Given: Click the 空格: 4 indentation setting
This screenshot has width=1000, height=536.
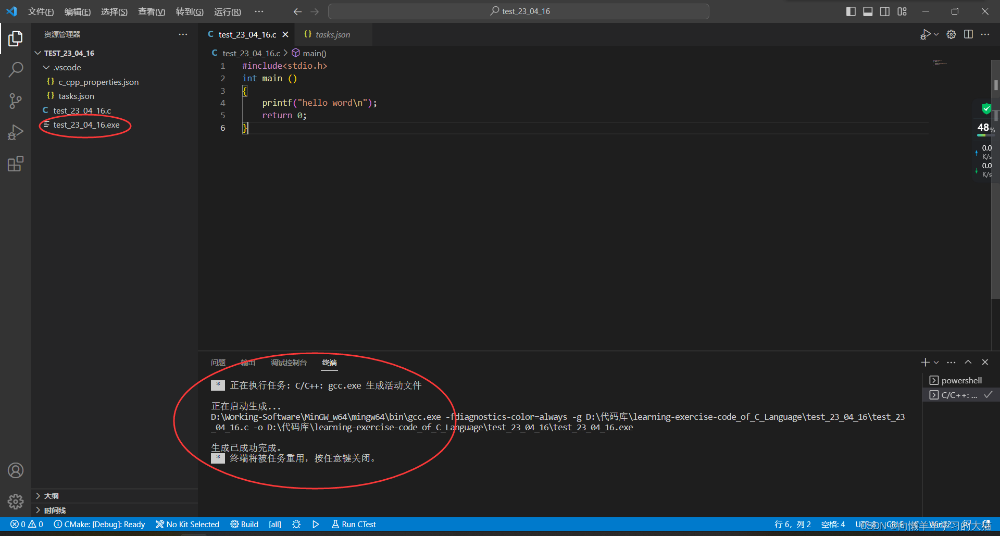Looking at the screenshot, I should pyautogui.click(x=833, y=524).
